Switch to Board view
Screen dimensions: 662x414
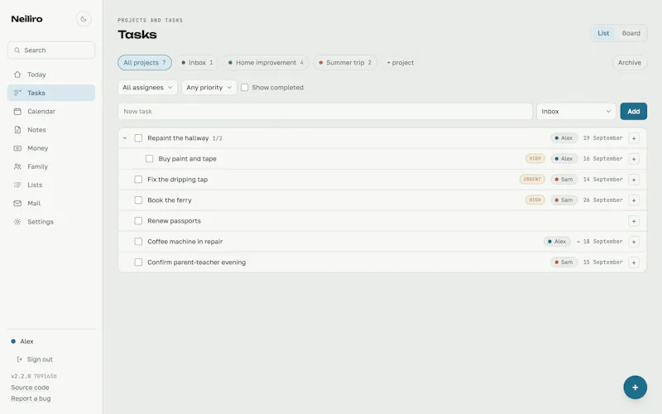pyautogui.click(x=631, y=33)
